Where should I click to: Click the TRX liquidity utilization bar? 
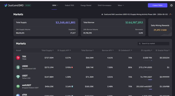[148, 60]
